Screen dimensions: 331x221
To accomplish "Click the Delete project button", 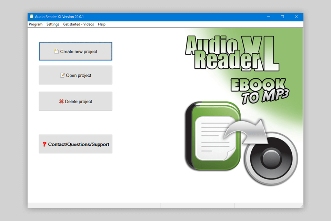I will (76, 101).
